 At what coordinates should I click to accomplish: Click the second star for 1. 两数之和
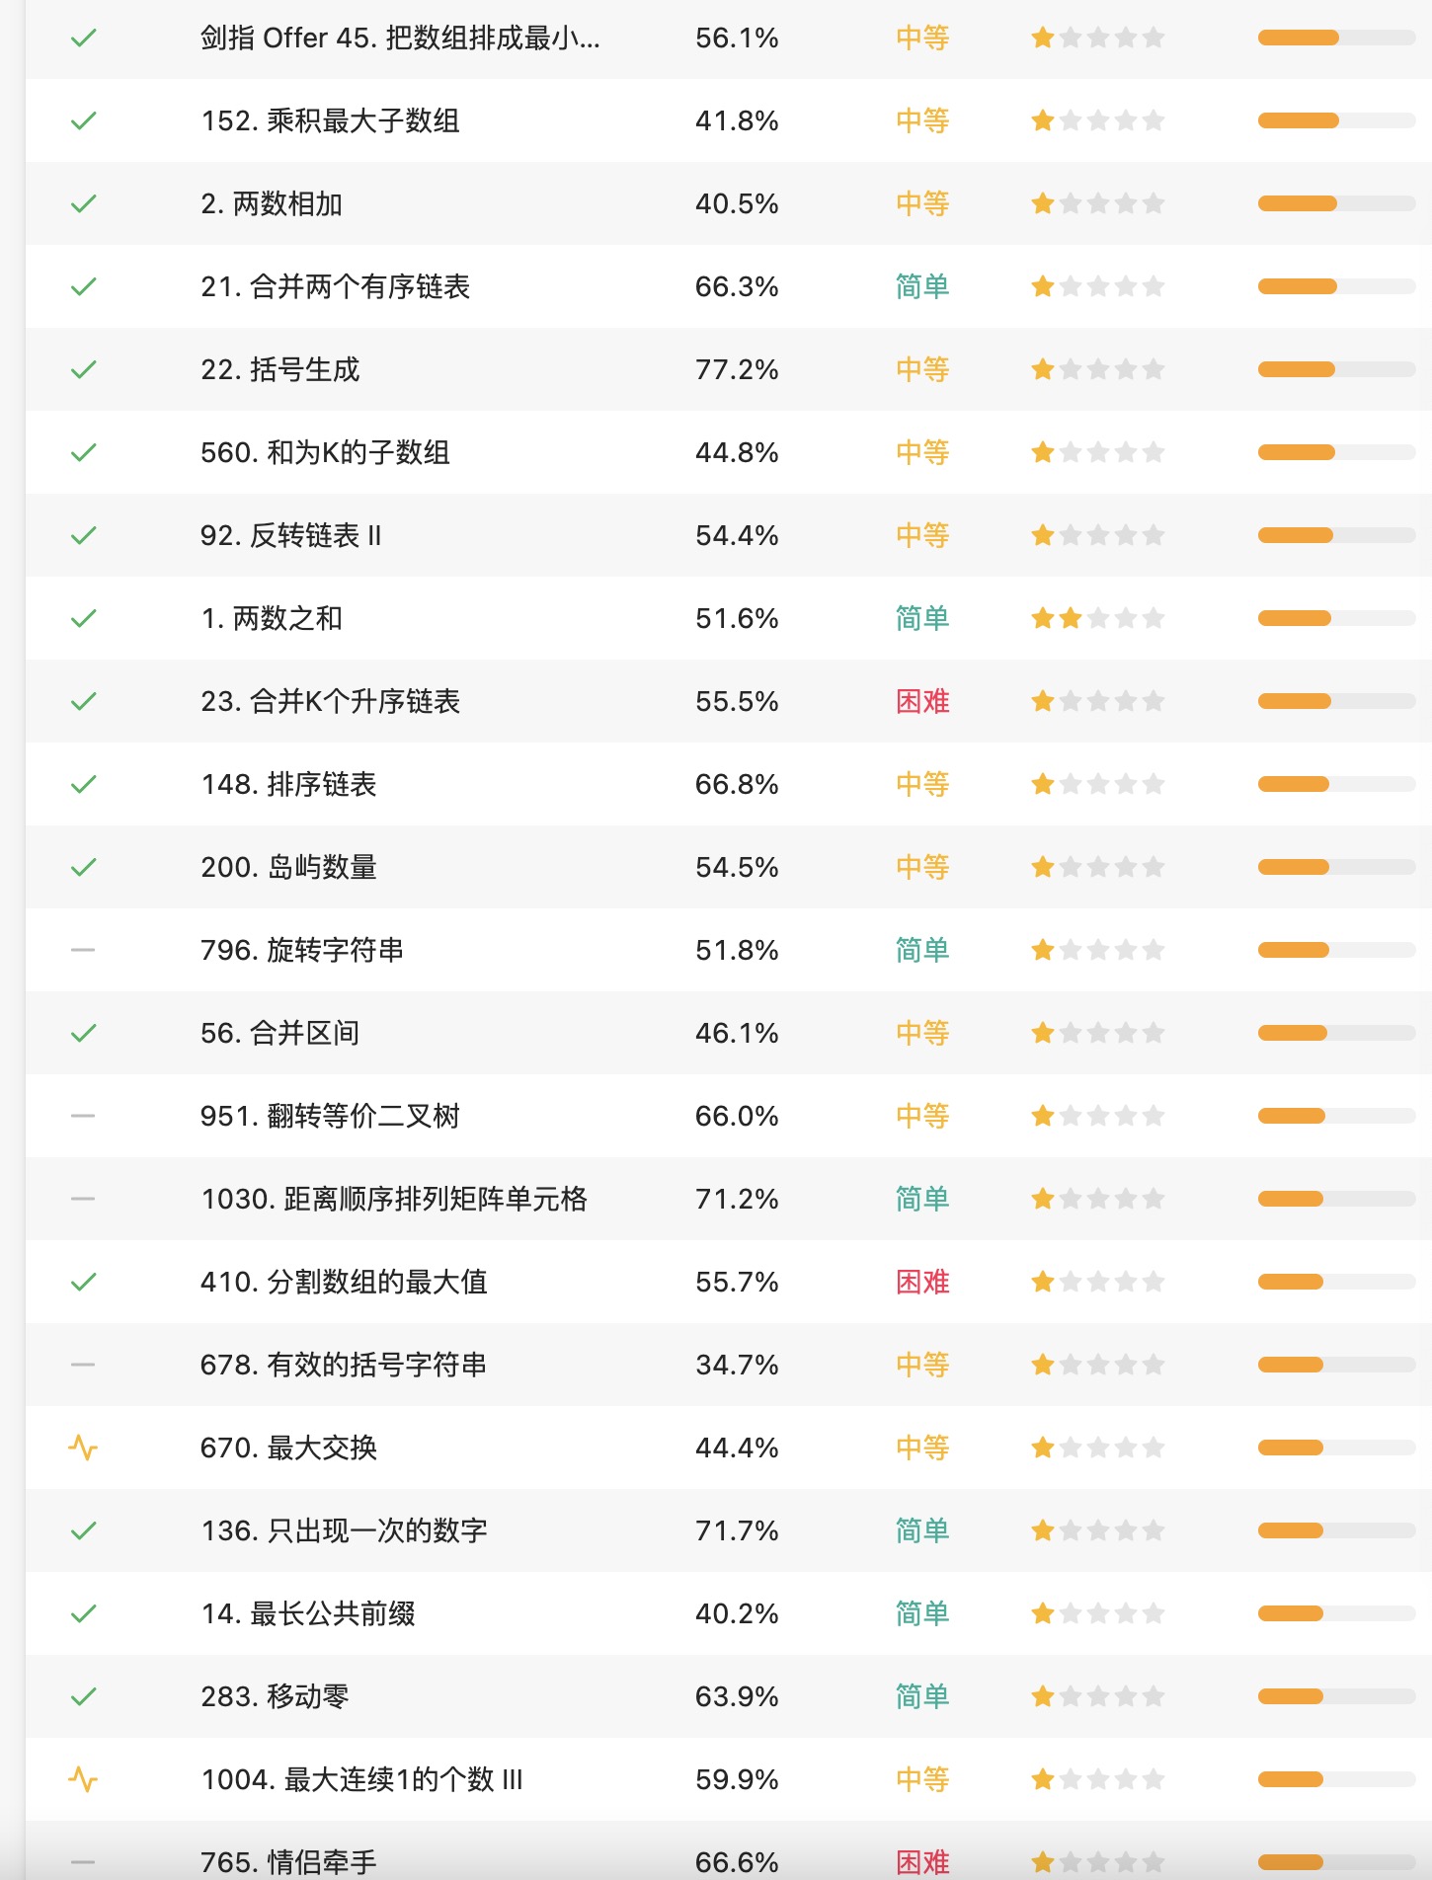point(1071,619)
